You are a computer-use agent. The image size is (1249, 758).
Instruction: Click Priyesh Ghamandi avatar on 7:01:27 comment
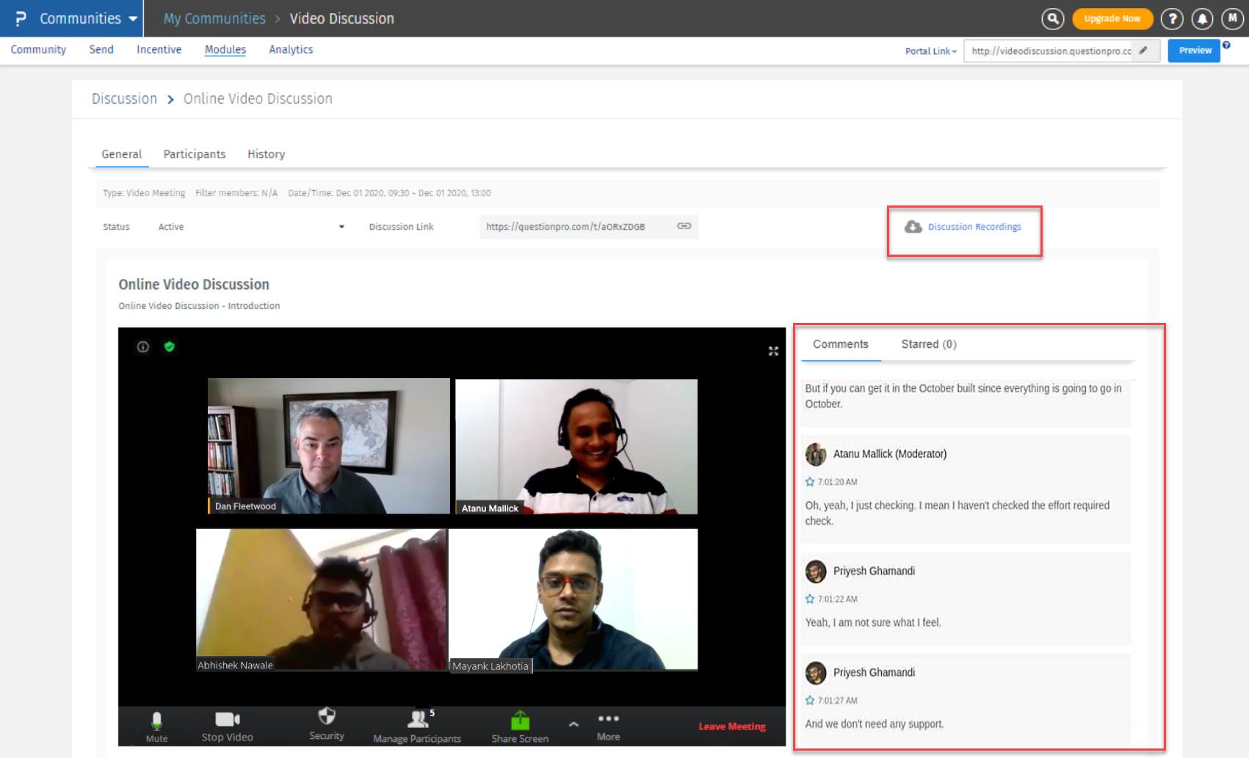click(816, 672)
